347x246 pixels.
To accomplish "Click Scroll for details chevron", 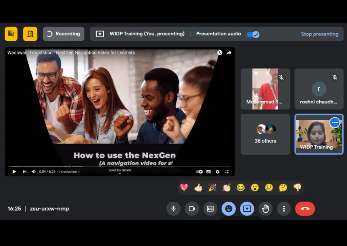I will 120,174.
